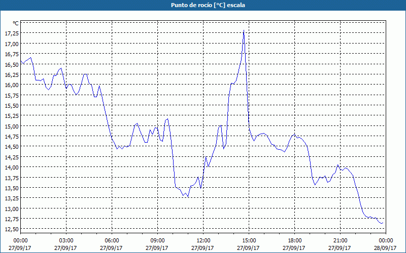Select the 16,50 y-axis value
Viewport: 406px width, 253px height.
[x=12, y=65]
